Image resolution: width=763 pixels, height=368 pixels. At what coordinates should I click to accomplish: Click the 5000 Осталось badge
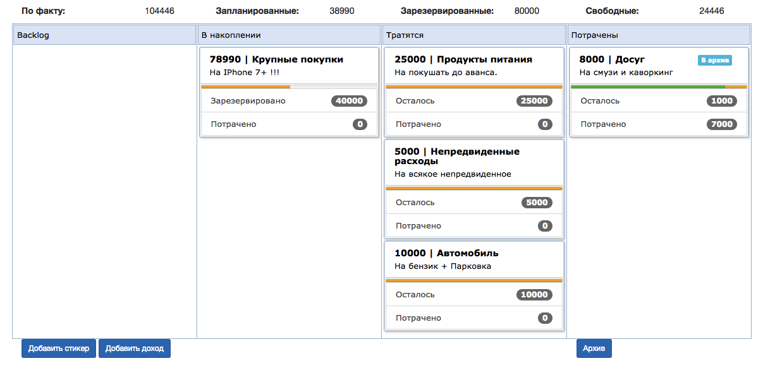pyautogui.click(x=537, y=203)
